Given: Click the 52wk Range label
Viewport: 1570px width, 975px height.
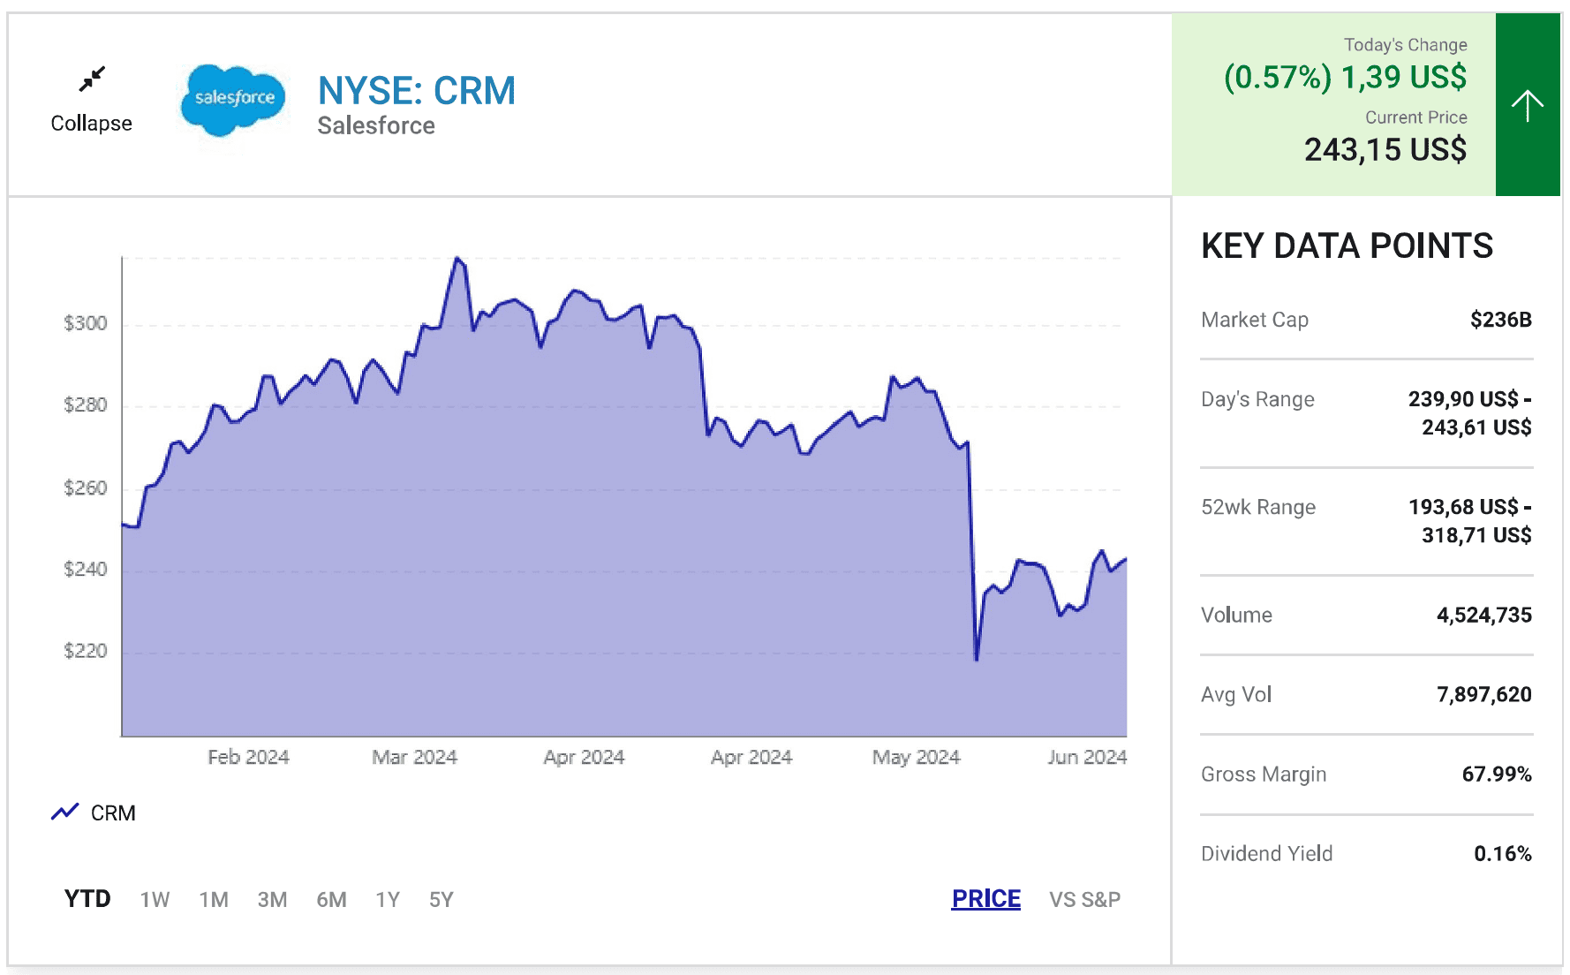Looking at the screenshot, I should (1258, 507).
